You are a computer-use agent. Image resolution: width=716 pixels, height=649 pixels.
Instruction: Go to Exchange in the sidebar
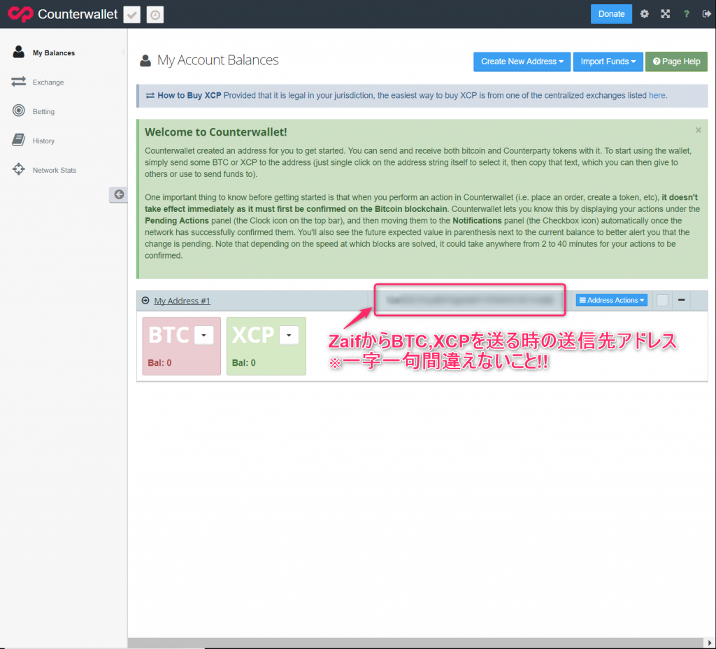tap(48, 83)
